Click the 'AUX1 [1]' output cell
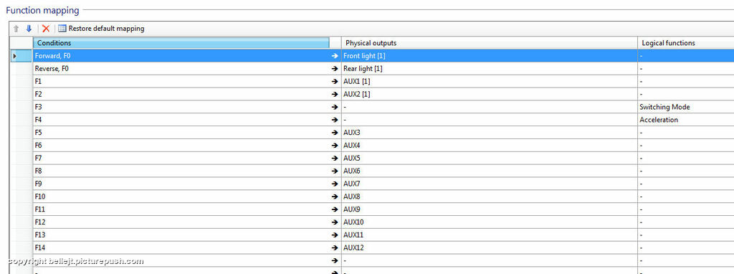Screen dimensions: 734x274 [490, 81]
